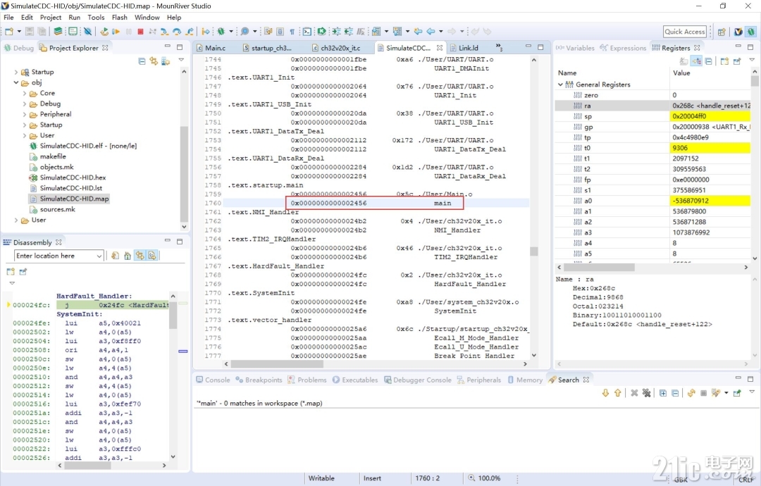Open the Enter location here combo box
The height and width of the screenshot is (486, 761).
tap(58, 256)
